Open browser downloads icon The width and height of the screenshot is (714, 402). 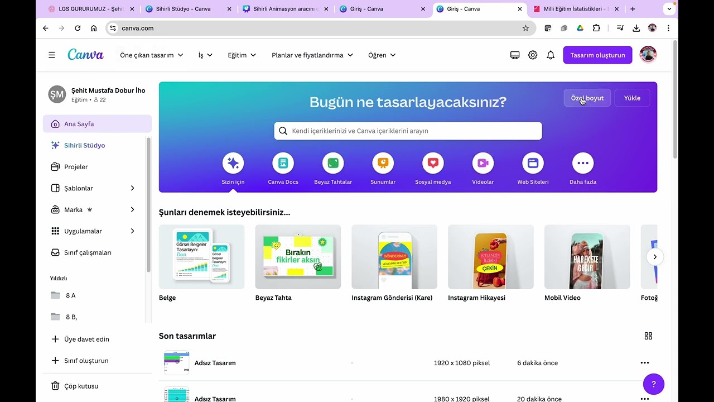(636, 28)
